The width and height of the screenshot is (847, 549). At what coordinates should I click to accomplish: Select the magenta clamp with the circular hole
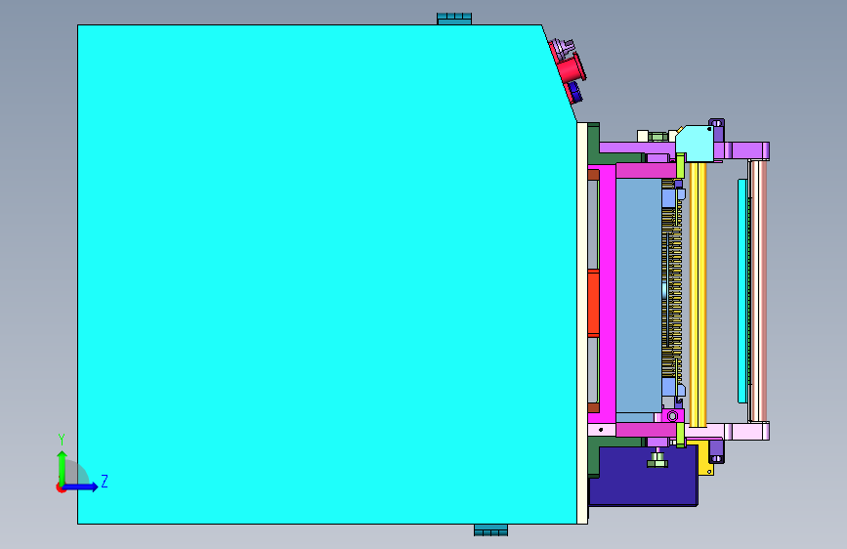pos(672,416)
